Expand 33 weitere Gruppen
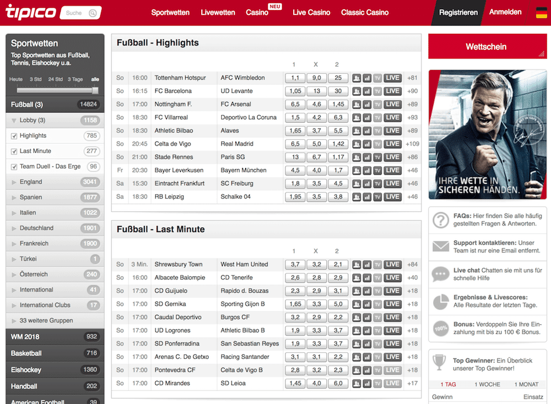The height and width of the screenshot is (404, 551). [55, 321]
